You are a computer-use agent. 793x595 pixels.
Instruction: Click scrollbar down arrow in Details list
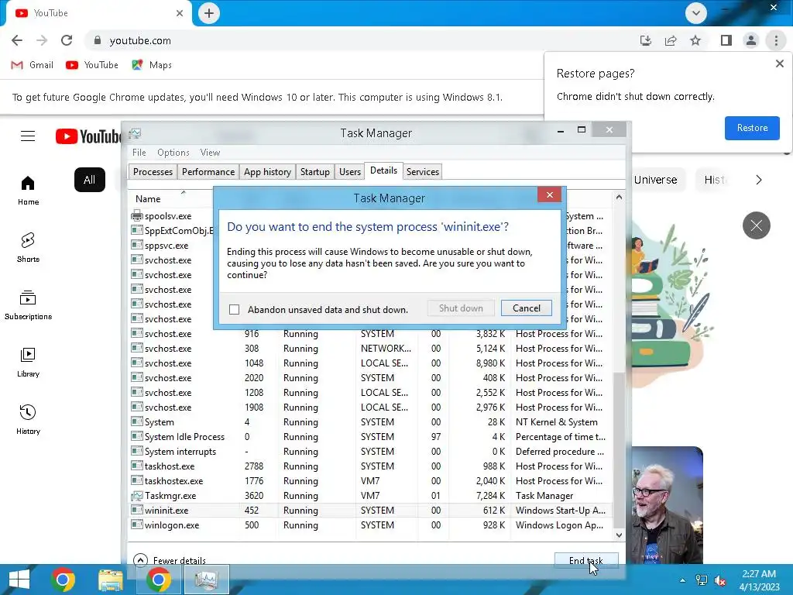click(x=619, y=535)
